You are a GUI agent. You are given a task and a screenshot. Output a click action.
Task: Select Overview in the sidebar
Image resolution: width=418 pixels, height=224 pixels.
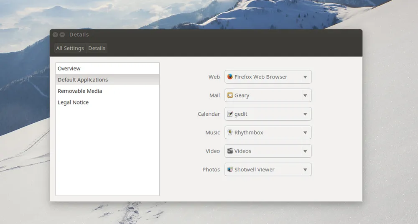pos(69,69)
